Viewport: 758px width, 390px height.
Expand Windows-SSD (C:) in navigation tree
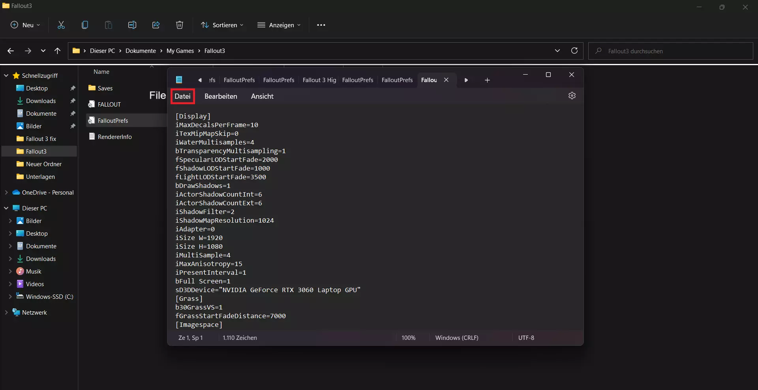pos(10,296)
